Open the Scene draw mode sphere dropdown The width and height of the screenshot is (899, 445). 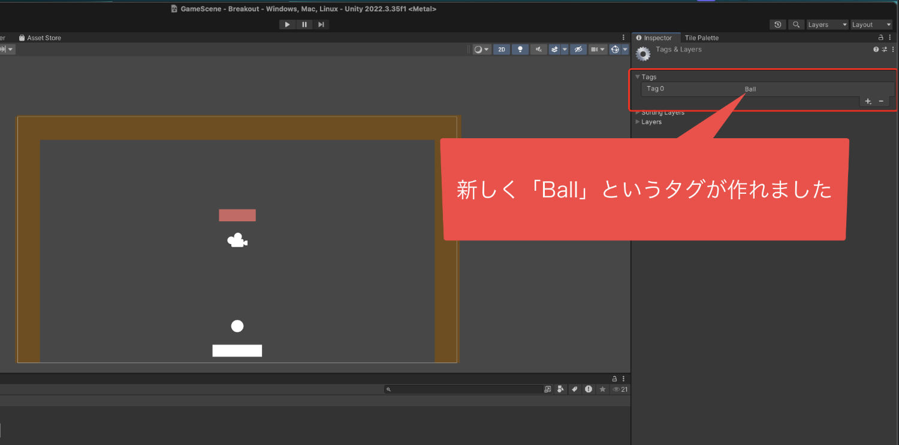click(481, 50)
